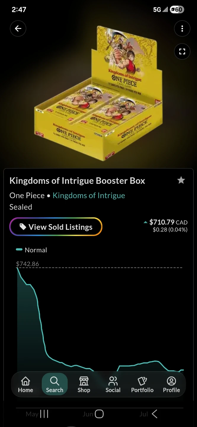Toggle the favorite star icon

pos(181,180)
